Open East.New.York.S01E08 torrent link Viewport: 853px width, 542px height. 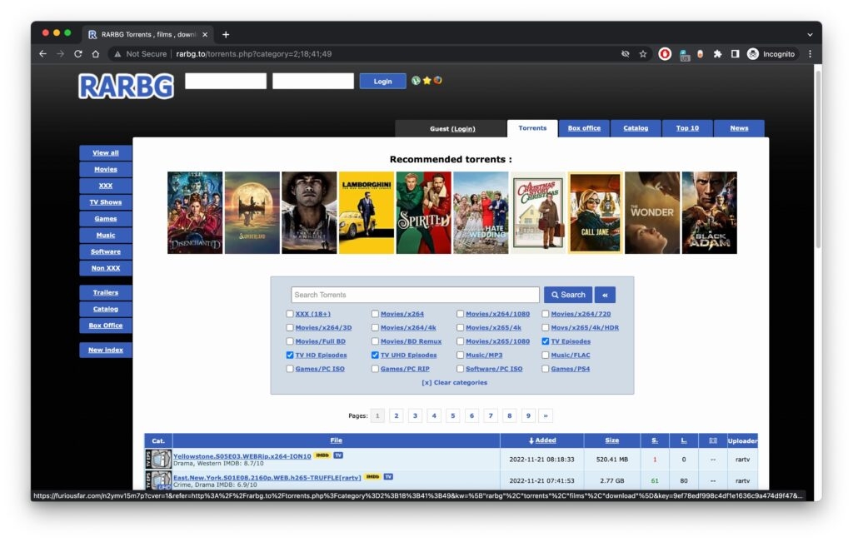[x=267, y=477]
